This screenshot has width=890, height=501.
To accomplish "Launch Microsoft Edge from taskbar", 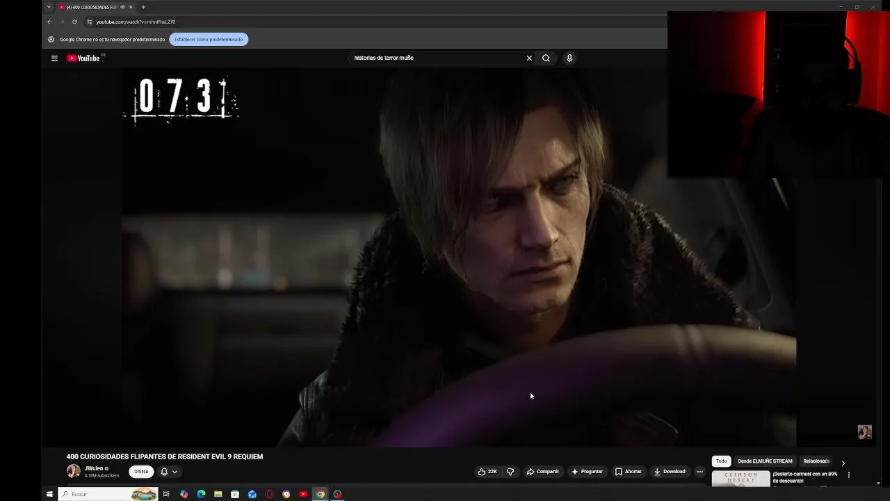I will [201, 494].
